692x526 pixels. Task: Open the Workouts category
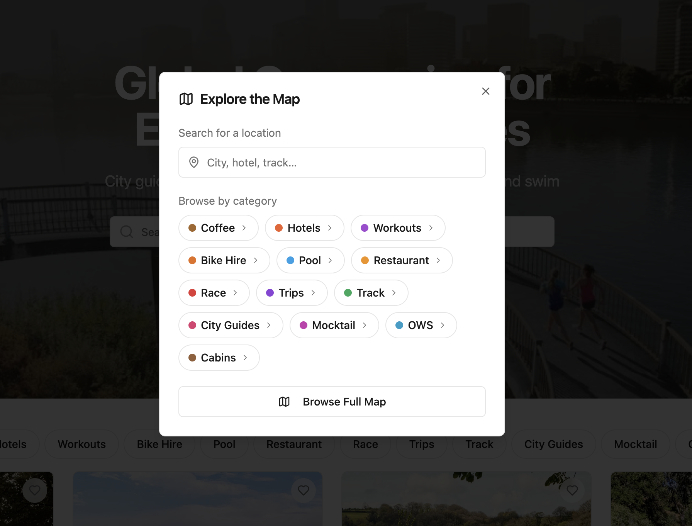(x=398, y=228)
